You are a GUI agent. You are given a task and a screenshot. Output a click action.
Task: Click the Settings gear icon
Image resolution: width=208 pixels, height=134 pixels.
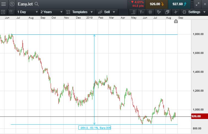pos(184,12)
